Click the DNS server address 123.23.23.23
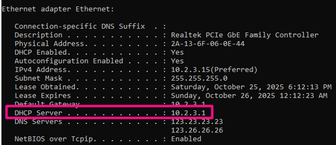Image resolution: width=336 pixels, height=145 pixels. coord(197,122)
